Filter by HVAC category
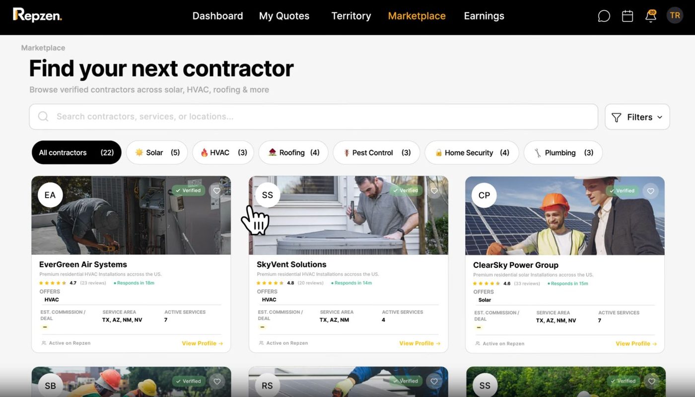Viewport: 695px width, 397px height. tap(223, 153)
